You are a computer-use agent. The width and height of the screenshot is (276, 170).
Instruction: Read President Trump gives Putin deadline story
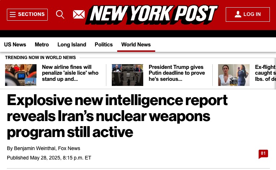coord(177,73)
